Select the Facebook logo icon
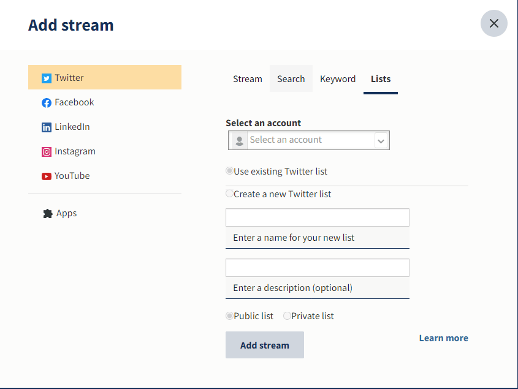 pyautogui.click(x=46, y=103)
